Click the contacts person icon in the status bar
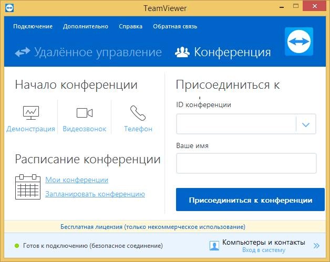The height and width of the screenshot is (262, 330). [214, 246]
